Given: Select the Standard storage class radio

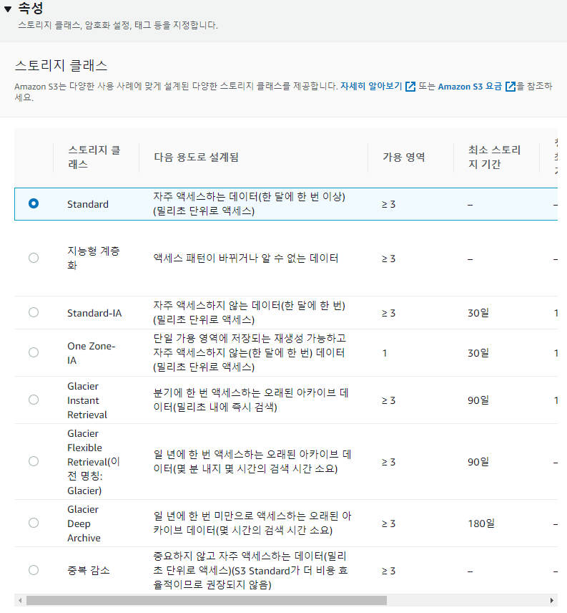Looking at the screenshot, I should pyautogui.click(x=34, y=203).
